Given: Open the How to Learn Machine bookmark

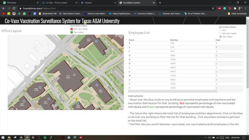Looking at the screenshot, I should point(95,14).
